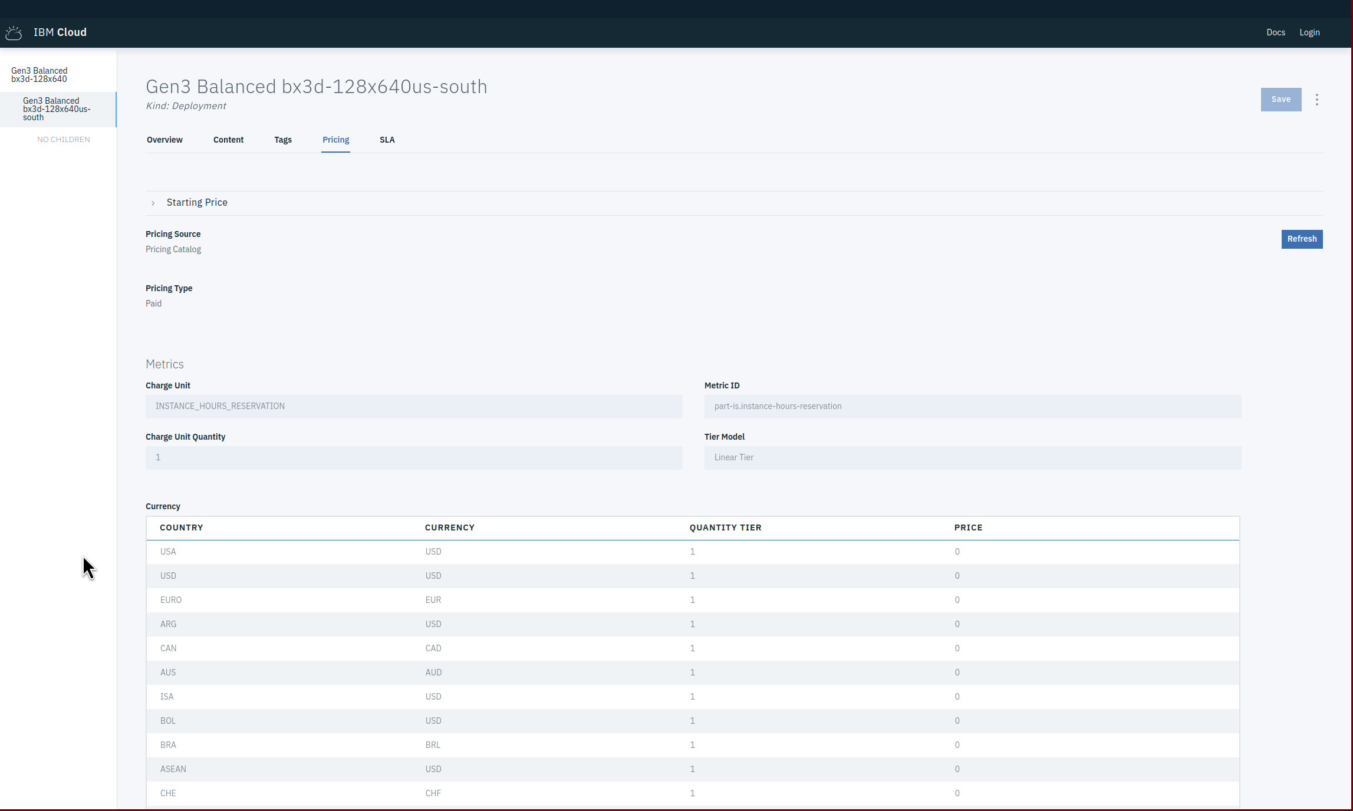The width and height of the screenshot is (1353, 811).
Task: Click the Charge Unit input field
Action: [x=414, y=407]
